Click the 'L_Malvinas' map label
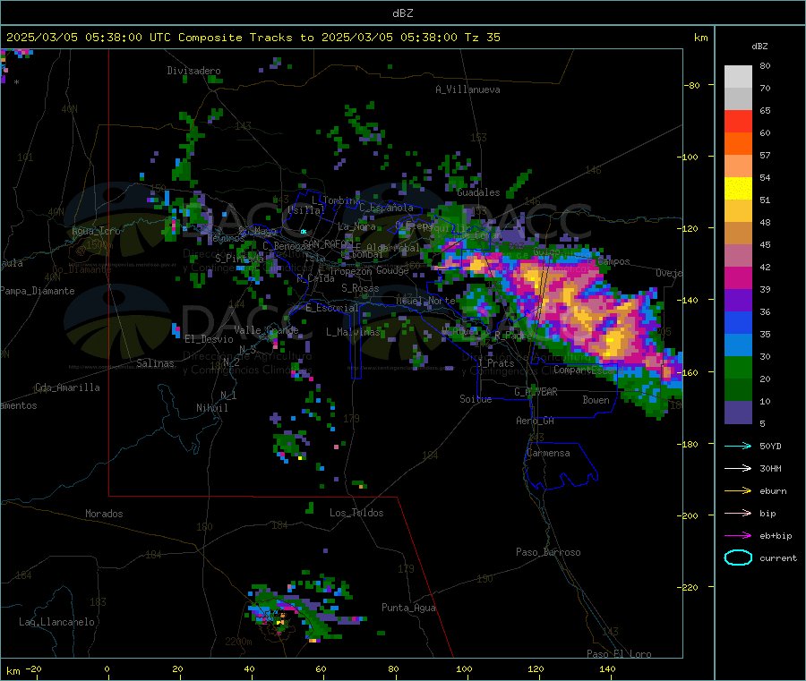Screen dimensions: 806x681 point(353,332)
